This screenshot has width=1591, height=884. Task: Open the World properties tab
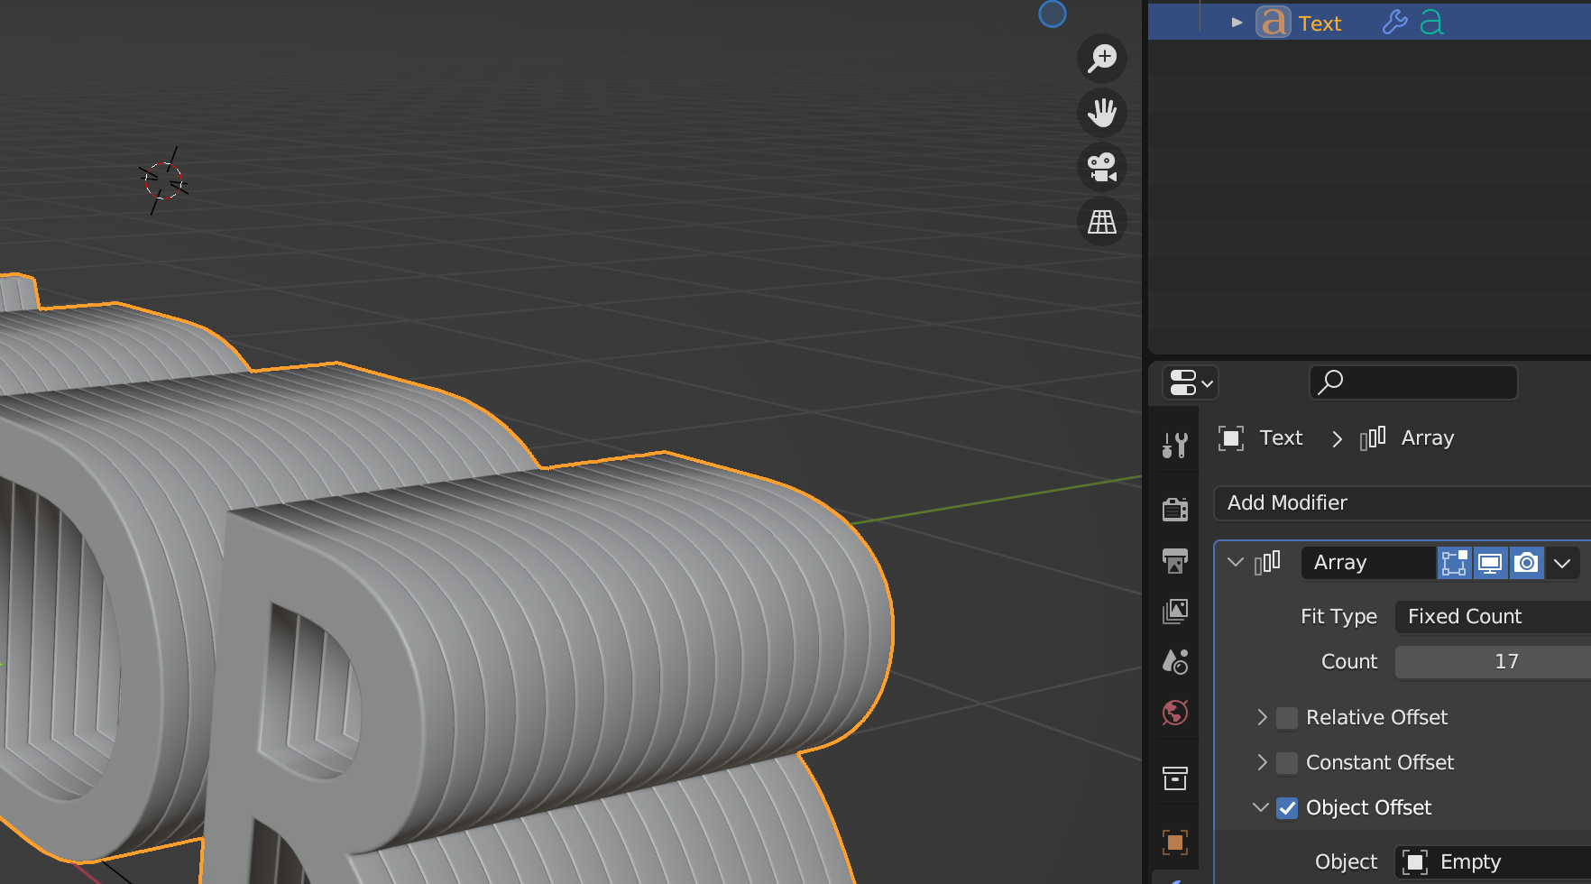1174,714
